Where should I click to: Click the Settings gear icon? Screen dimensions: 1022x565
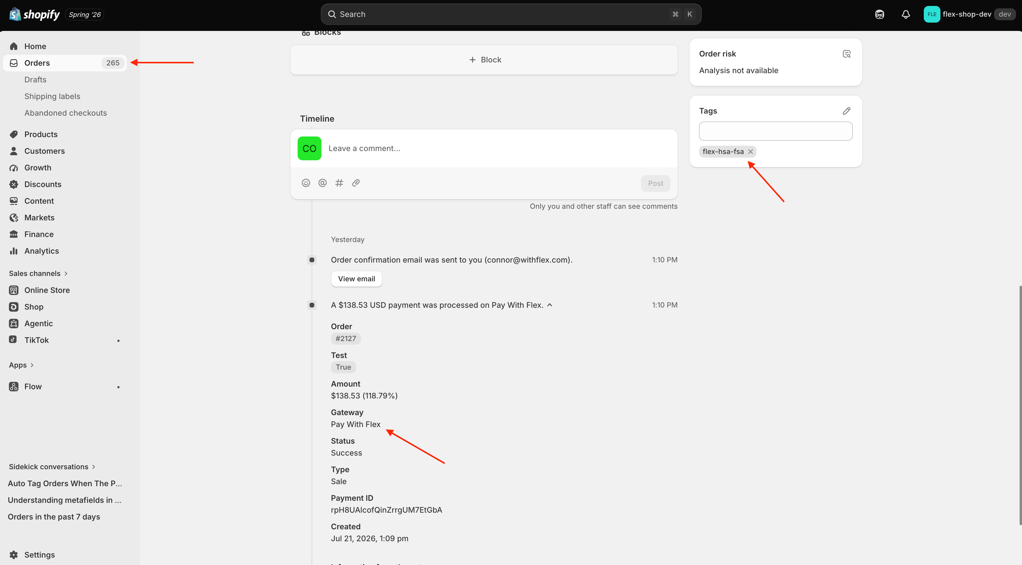(14, 555)
